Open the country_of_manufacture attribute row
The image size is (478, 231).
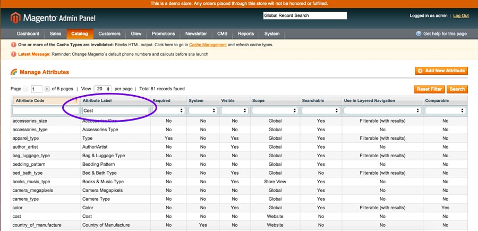pos(239,225)
